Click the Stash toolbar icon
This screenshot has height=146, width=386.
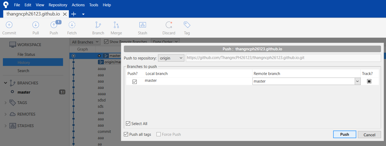coord(143,25)
